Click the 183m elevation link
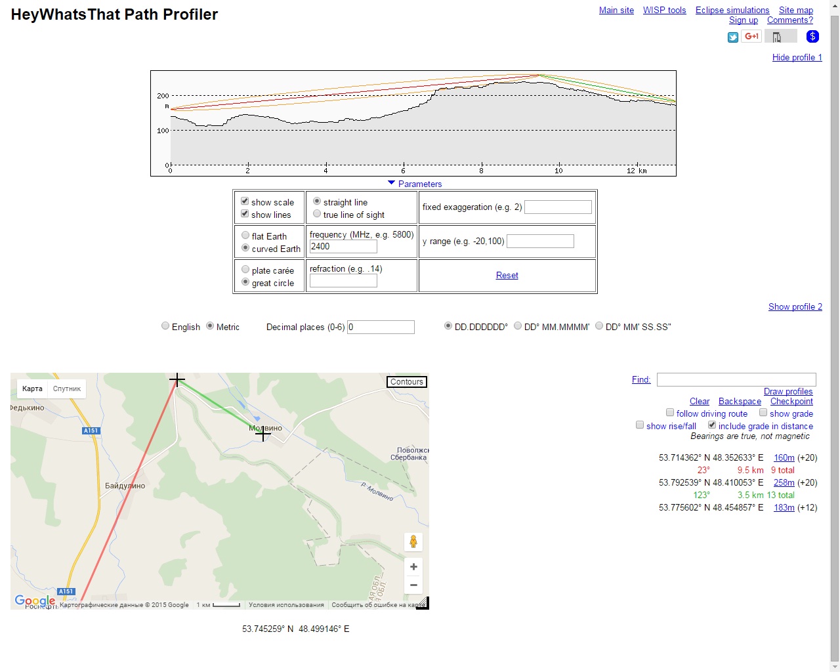This screenshot has width=840, height=672. click(784, 508)
